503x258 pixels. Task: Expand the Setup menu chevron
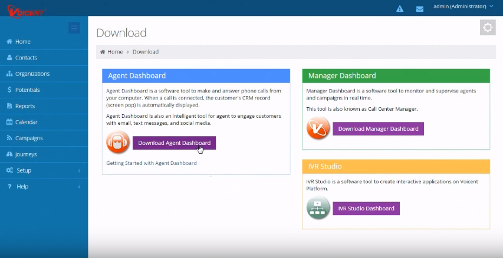point(79,170)
